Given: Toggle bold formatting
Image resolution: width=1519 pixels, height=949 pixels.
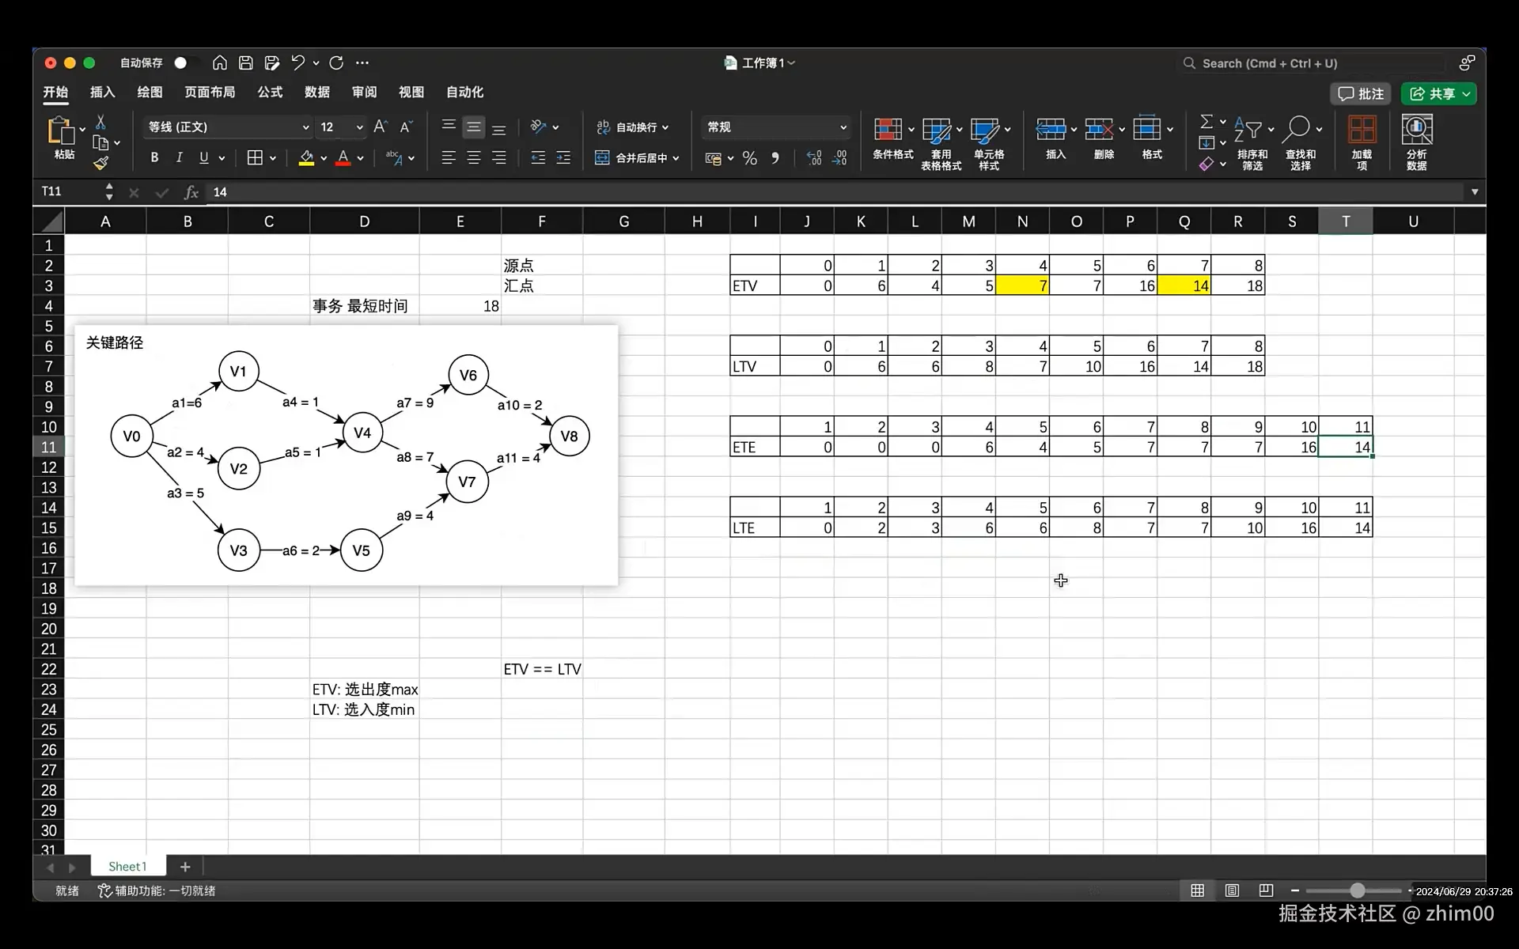Looking at the screenshot, I should [154, 158].
